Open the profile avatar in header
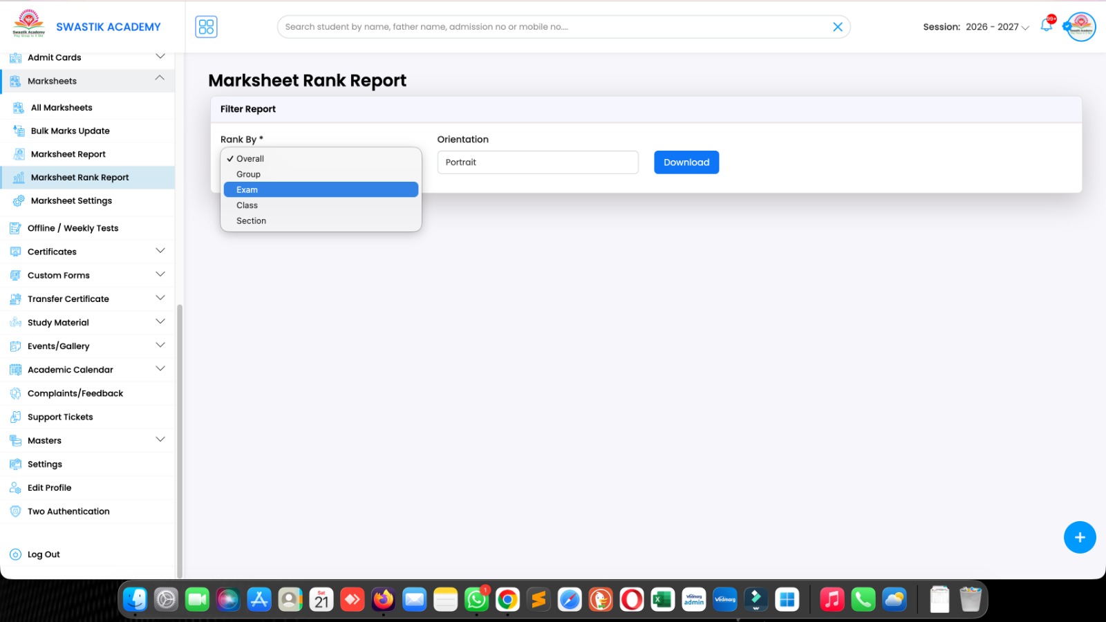Viewport: 1106px width, 622px height. point(1080,27)
